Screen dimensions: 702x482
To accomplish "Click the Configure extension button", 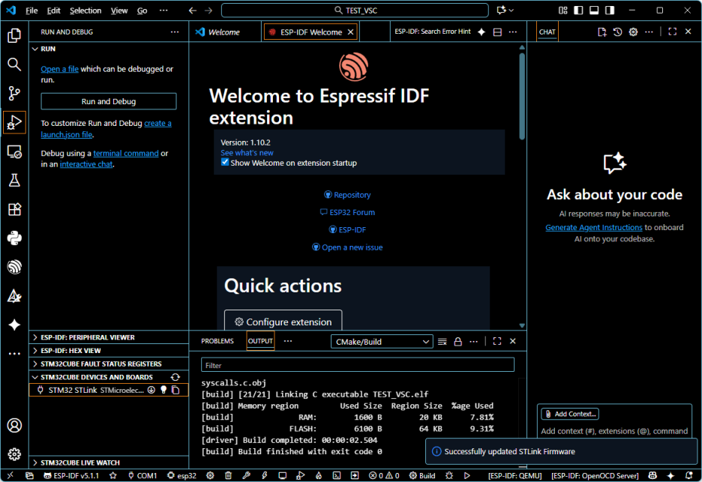I will pyautogui.click(x=283, y=322).
